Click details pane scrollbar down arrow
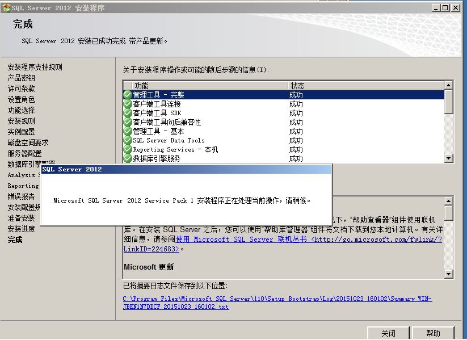 [448, 274]
